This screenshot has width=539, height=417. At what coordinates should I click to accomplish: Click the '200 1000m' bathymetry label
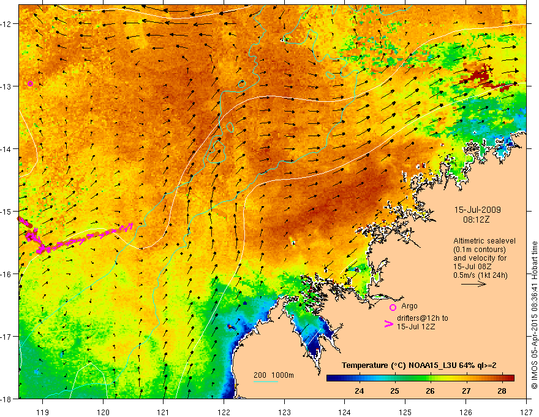click(274, 375)
